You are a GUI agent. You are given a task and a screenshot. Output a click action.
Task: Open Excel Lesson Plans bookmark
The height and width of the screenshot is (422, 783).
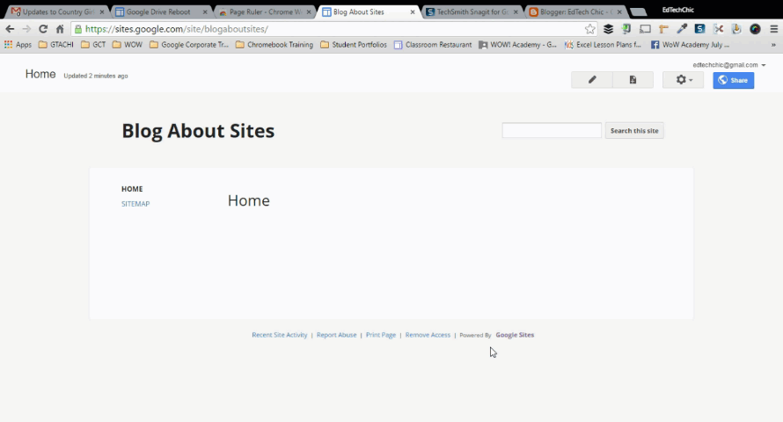pos(603,44)
